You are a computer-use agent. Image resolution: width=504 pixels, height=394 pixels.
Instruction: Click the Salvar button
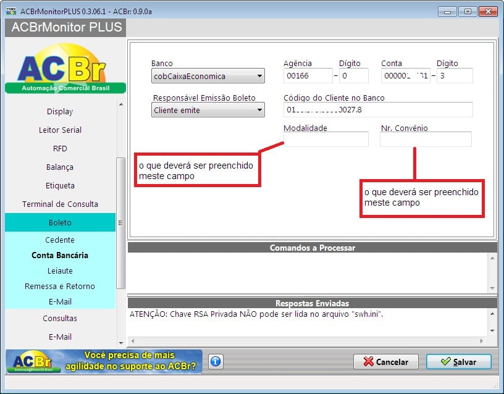click(x=459, y=362)
